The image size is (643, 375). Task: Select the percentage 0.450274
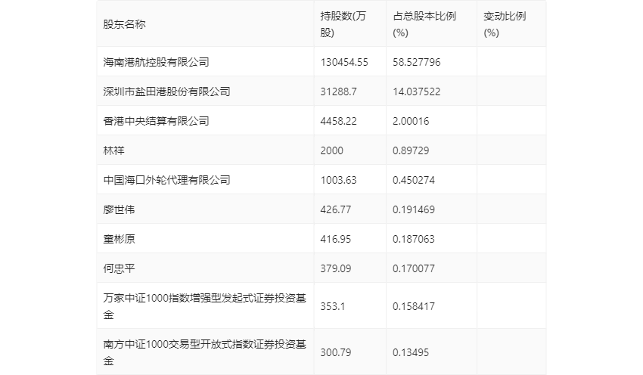tap(413, 181)
